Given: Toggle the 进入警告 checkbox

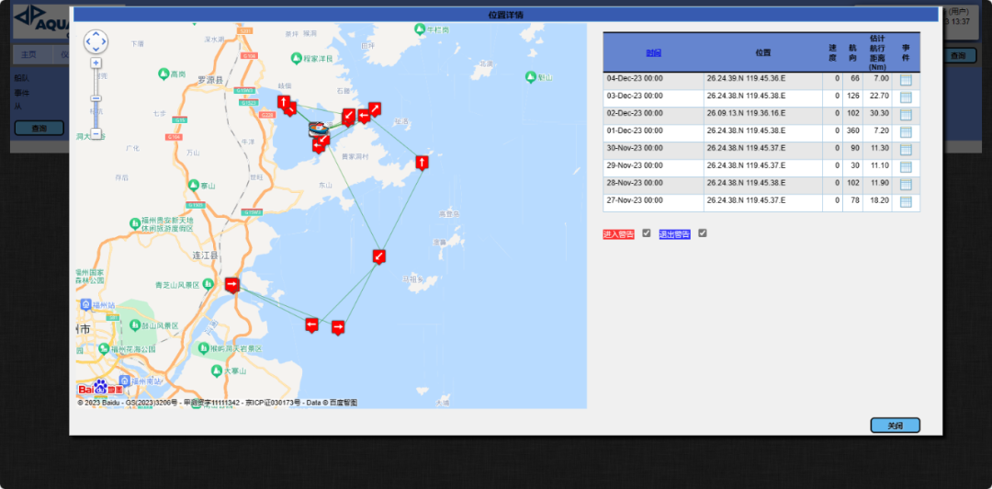Looking at the screenshot, I should 647,233.
